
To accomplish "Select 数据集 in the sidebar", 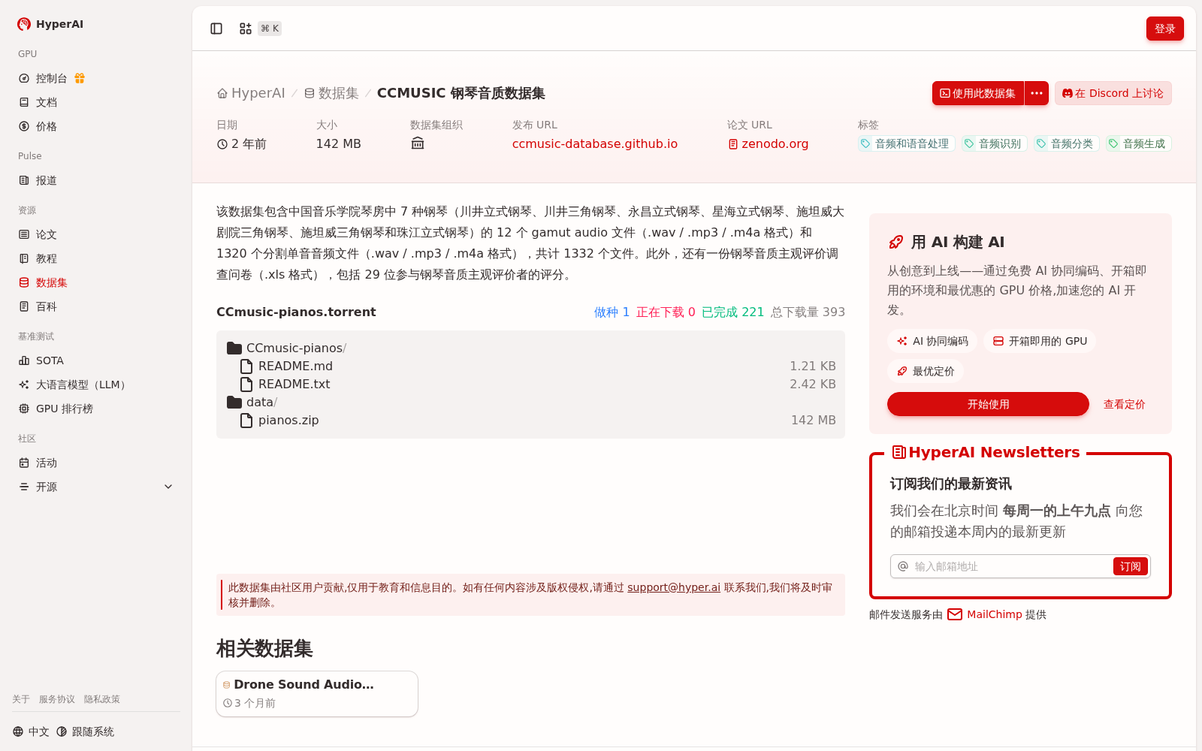I will [x=52, y=282].
